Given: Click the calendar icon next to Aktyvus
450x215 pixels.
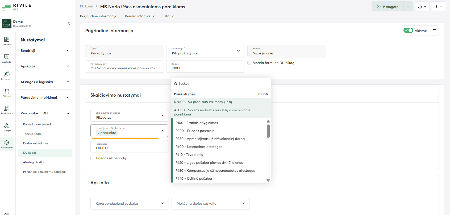Looking at the screenshot, I should click(434, 31).
